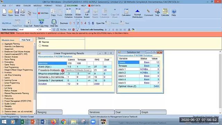Open the MODULE menu
Image resolution: width=222 pixels, height=125 pixels.
(x=37, y=6)
